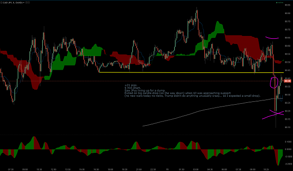Click the green real-time status indicator
The height and width of the screenshot is (171, 293).
(280, 3)
